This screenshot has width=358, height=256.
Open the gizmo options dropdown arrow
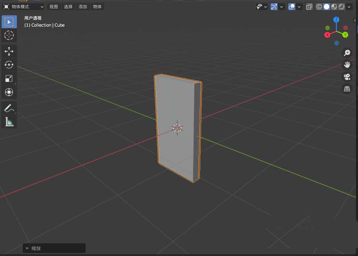click(x=281, y=7)
